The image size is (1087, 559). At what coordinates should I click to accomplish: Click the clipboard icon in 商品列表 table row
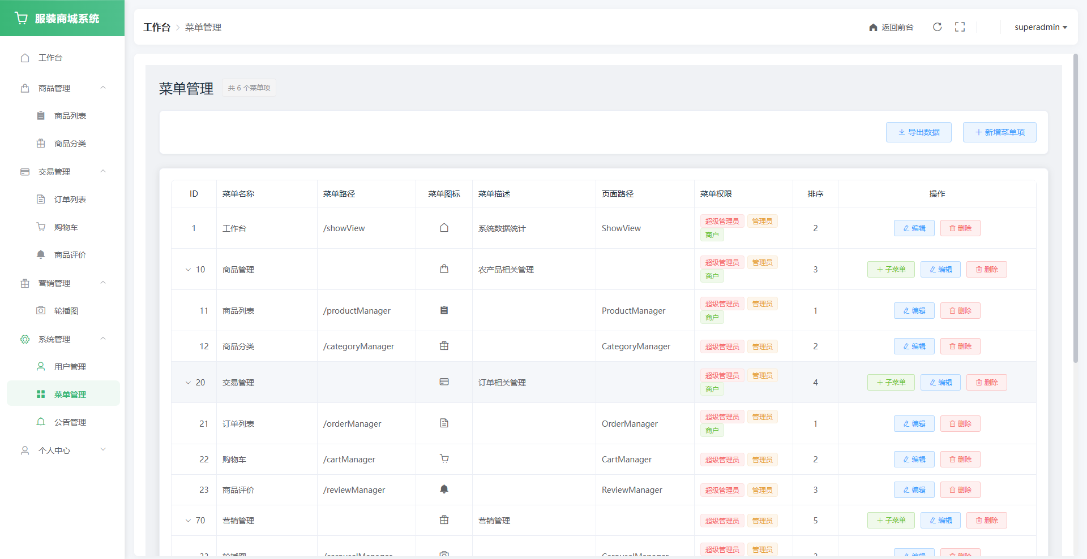444,310
